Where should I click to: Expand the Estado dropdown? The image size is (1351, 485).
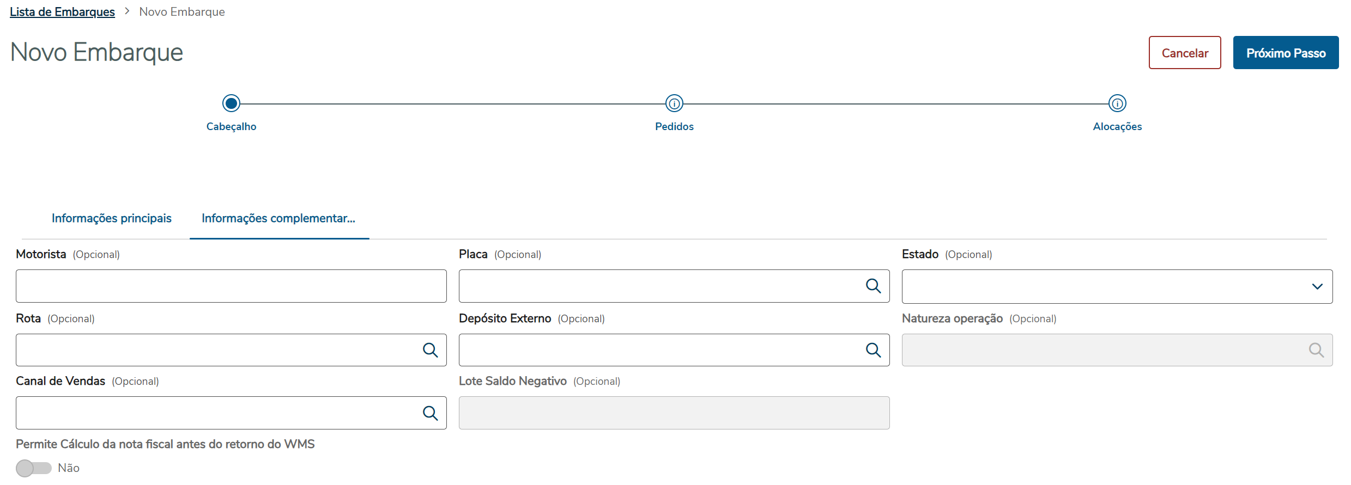tap(1317, 286)
